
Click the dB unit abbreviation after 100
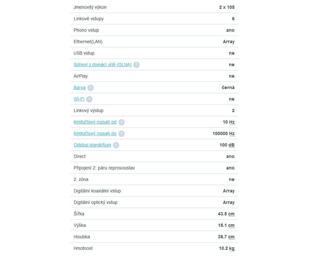click(231, 145)
